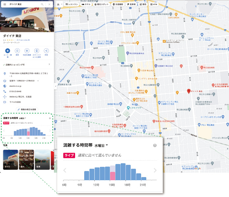
Task: Clear search with the X icon
Action: pyautogui.click(x=50, y=4)
